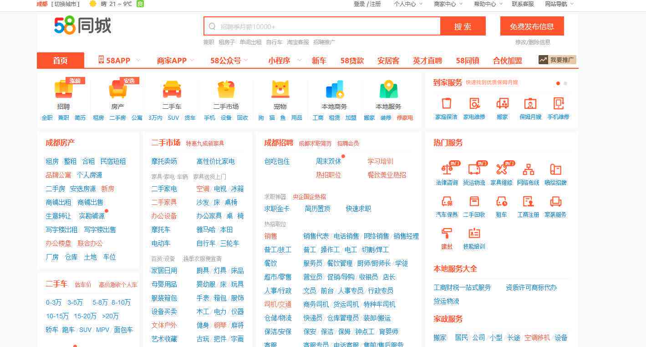This screenshot has height=347, width=646.
Task: Open the 空调移机 link
Action: click(537, 337)
